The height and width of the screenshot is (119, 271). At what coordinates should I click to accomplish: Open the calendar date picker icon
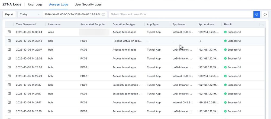pos(104,15)
